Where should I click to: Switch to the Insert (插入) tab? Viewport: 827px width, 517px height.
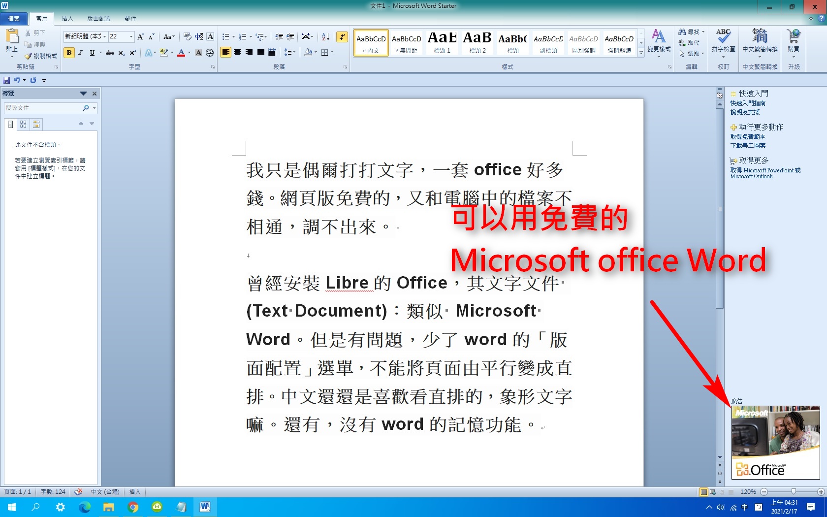pyautogui.click(x=67, y=19)
